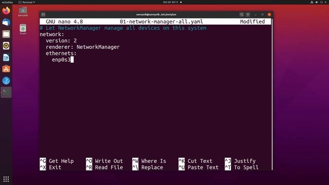The width and height of the screenshot is (329, 185).
Task: Open the clock showing Oct 20 03:11
Action: [x=171, y=2]
